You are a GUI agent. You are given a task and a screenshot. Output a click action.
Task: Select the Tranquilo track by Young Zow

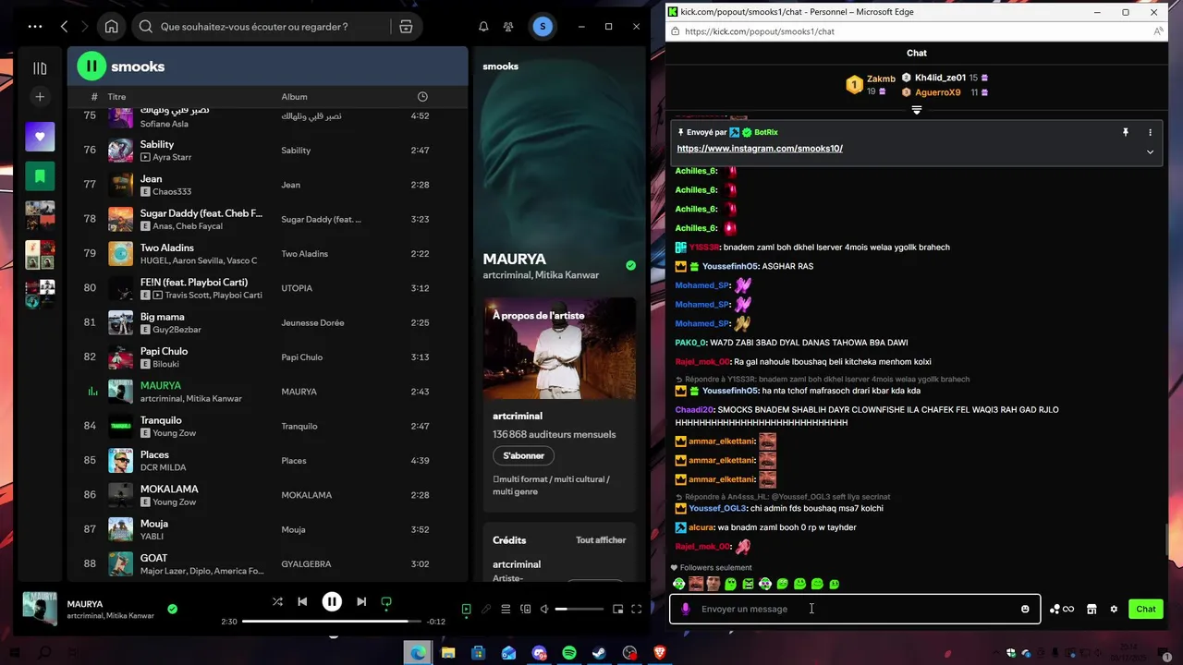[x=267, y=426]
